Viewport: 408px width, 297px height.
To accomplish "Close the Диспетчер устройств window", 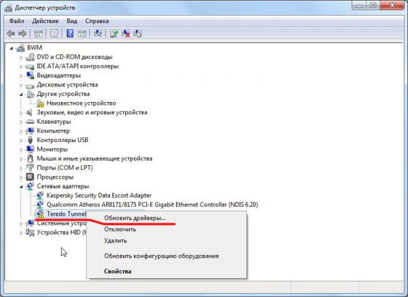I will tap(392, 5).
